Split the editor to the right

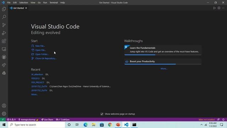click(219, 8)
